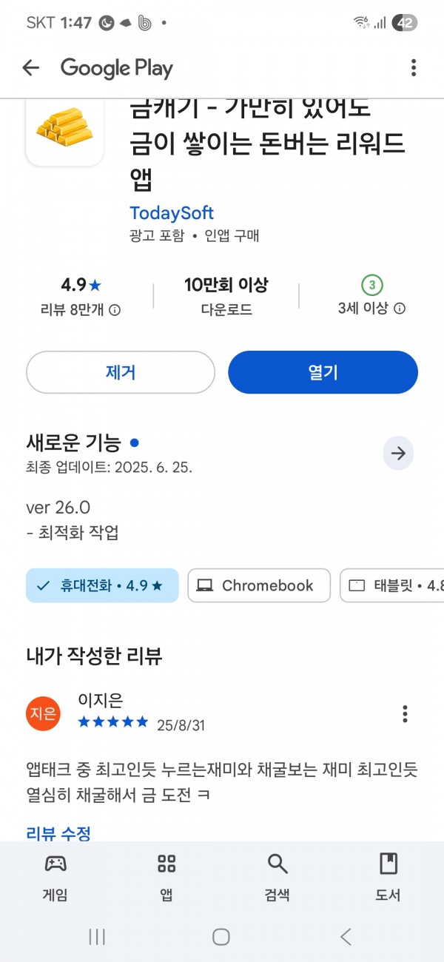The image size is (444, 962).
Task: Tap 리뷰 수정 to edit review
Action: click(58, 833)
